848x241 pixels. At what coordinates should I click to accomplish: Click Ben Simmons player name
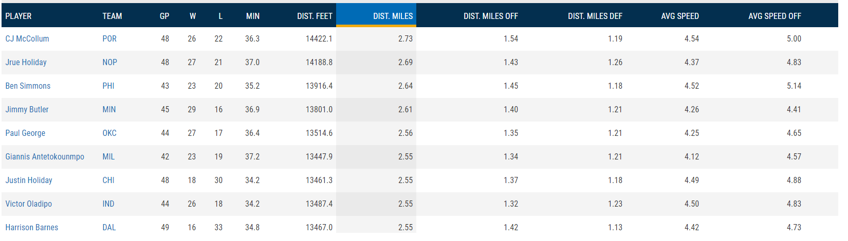28,86
